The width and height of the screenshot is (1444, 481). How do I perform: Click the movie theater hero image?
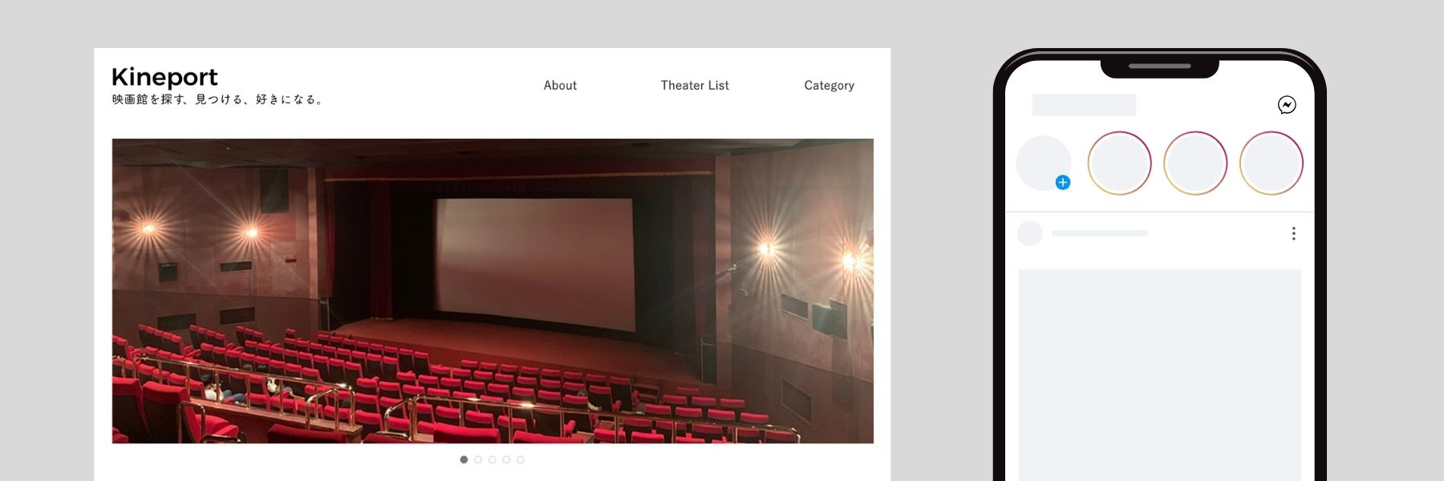pyautogui.click(x=493, y=291)
